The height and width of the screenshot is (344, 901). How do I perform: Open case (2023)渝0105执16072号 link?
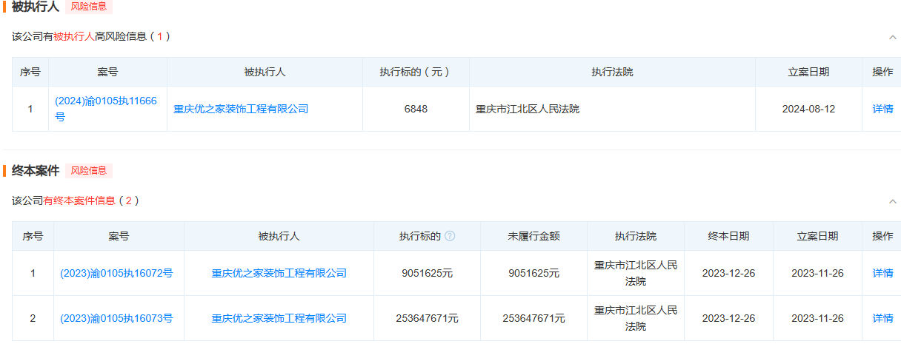[116, 273]
